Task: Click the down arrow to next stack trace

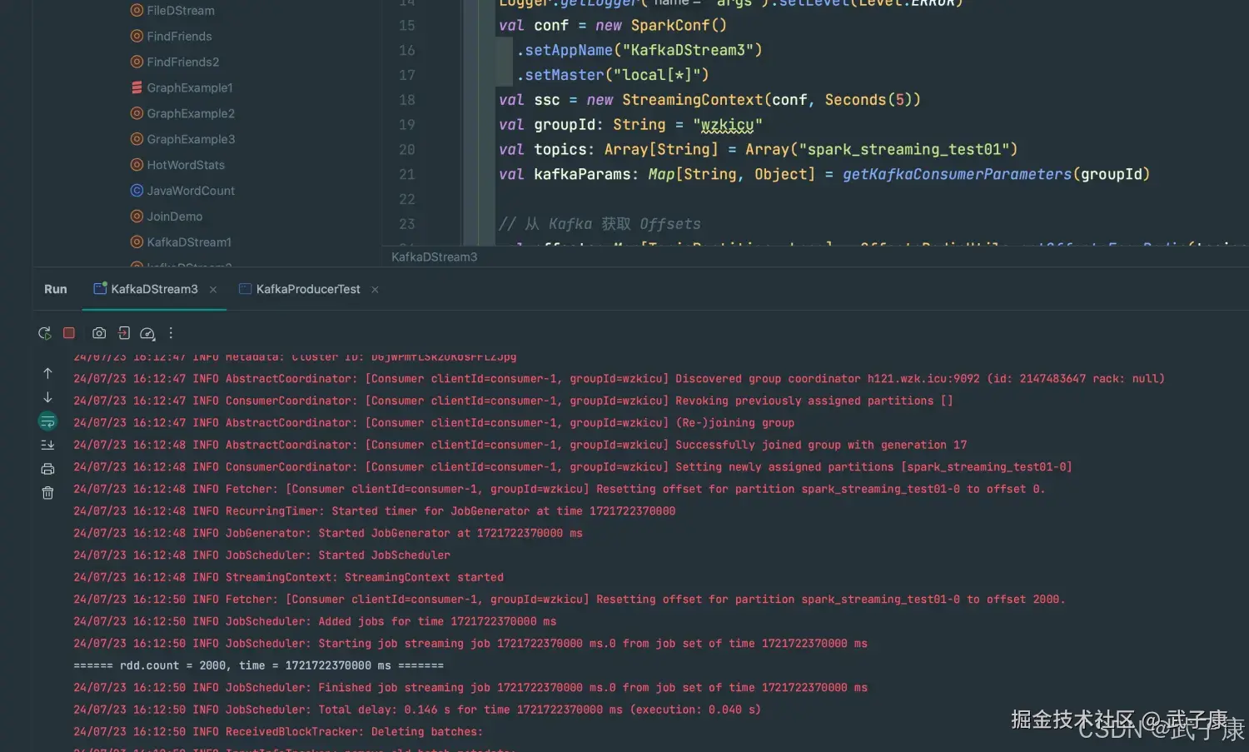Action: click(47, 397)
